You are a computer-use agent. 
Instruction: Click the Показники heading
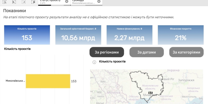point(15,11)
